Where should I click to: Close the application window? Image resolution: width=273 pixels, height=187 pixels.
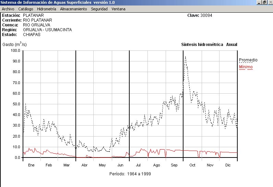(270, 2)
